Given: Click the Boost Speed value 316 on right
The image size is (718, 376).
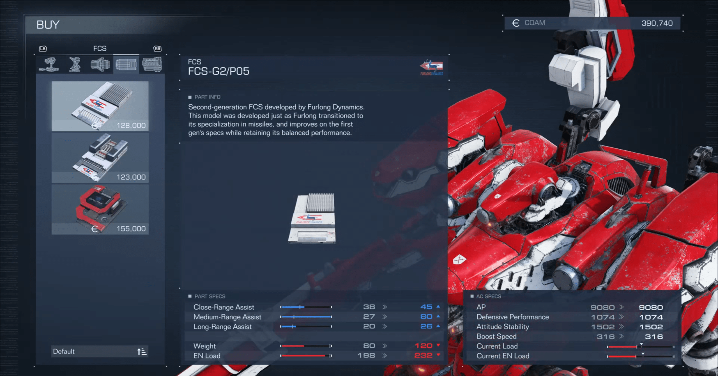Looking at the screenshot, I should (x=654, y=337).
